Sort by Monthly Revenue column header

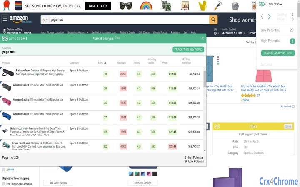tap(186, 61)
